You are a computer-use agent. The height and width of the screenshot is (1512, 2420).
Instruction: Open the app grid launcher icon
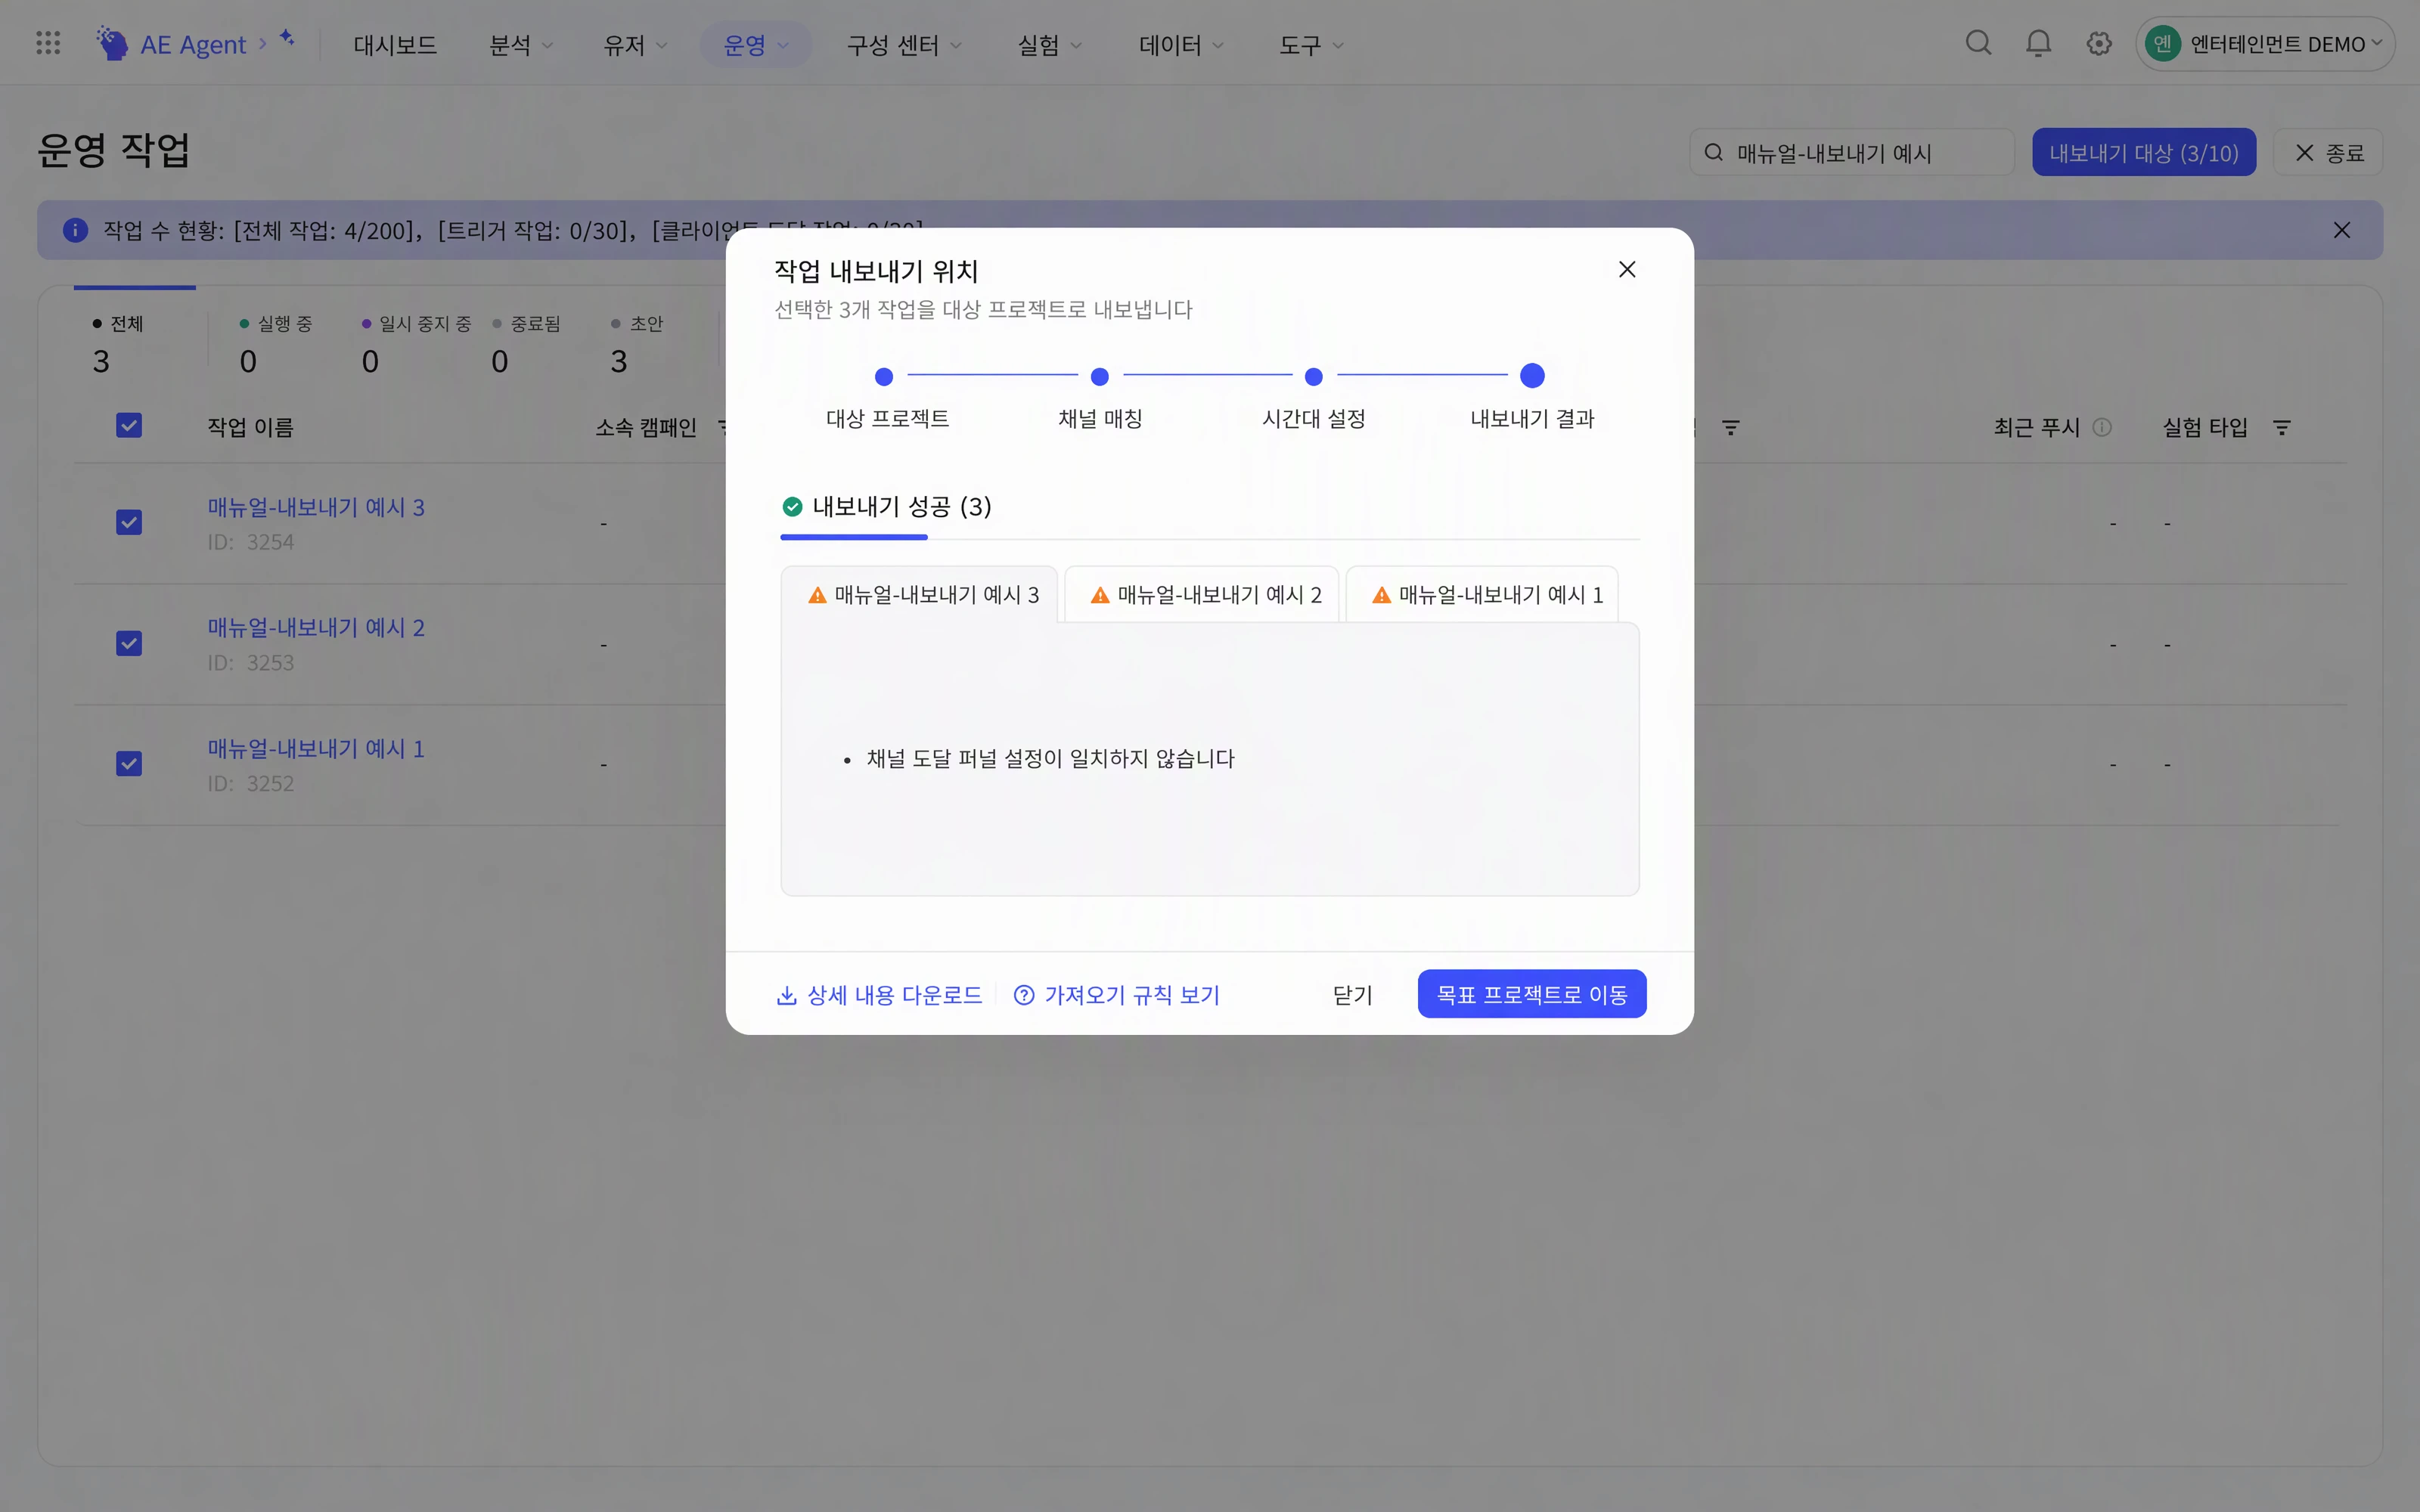tap(48, 43)
